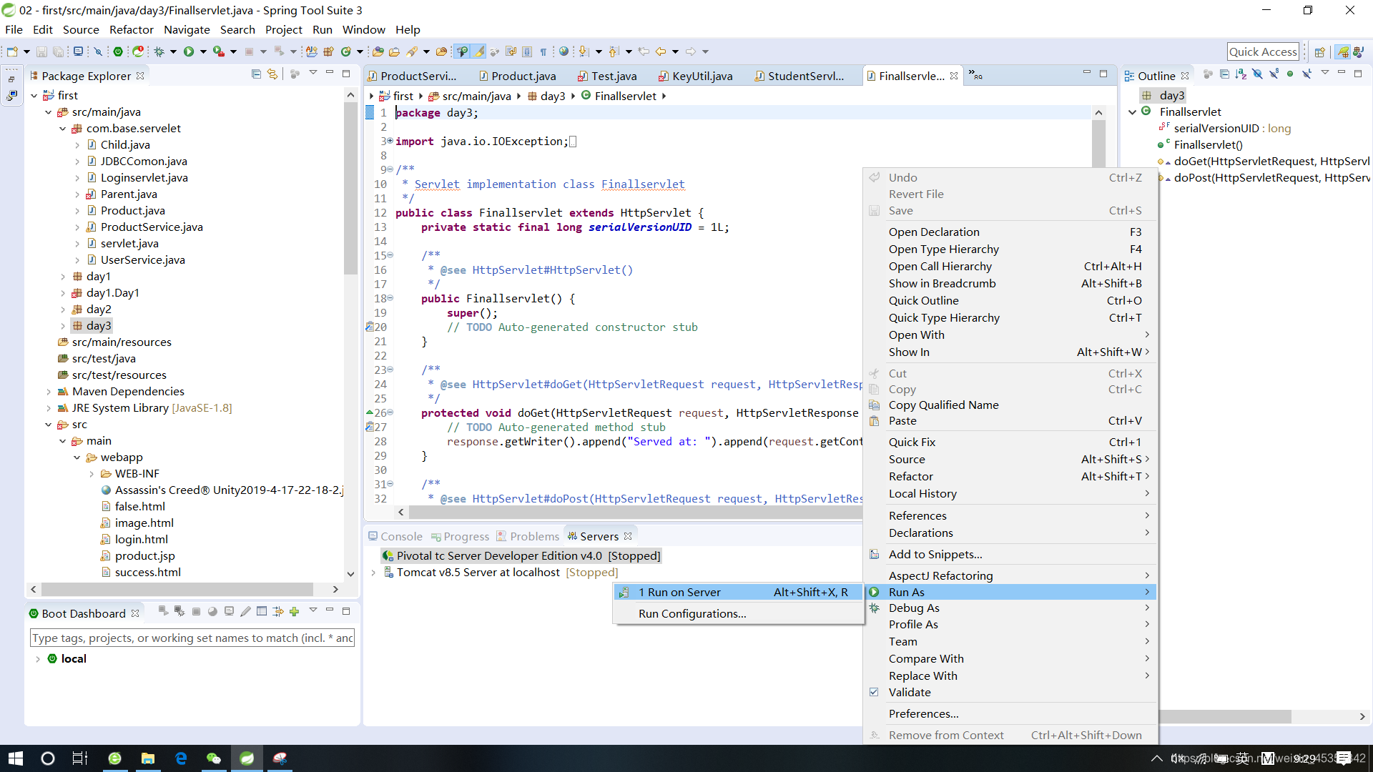Viewport: 1373px width, 772px height.
Task: Toggle Hide Local Types in Outline
Action: 1306,74
